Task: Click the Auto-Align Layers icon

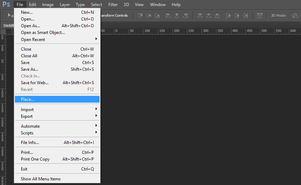Action: [x=260, y=16]
